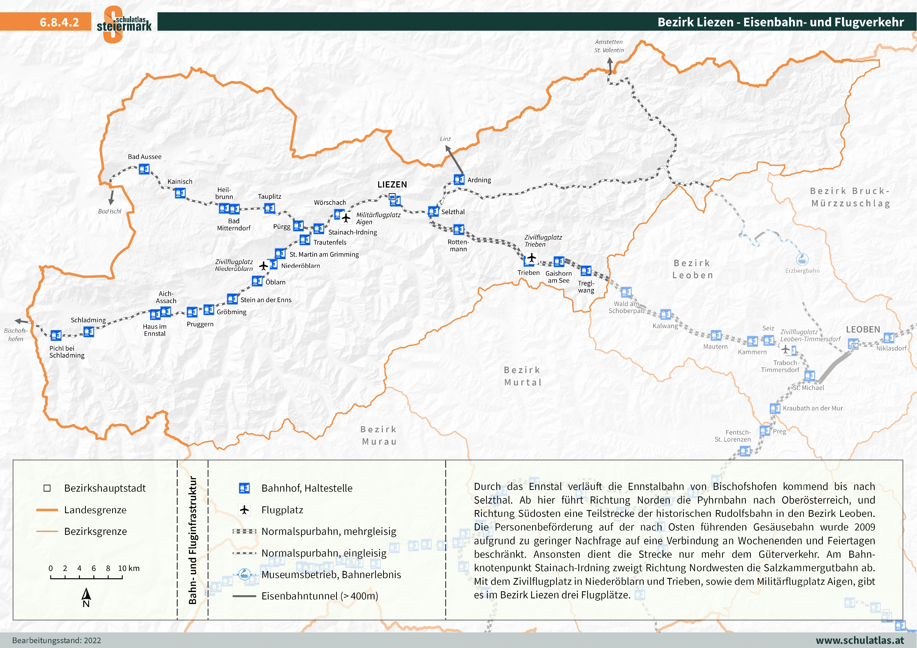Click the Landesgrenze orange line swatch
917x648 pixels.
[47, 510]
